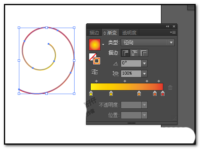The image size is (200, 149).
Task: Click the gradient color bar
Action: 127,87
